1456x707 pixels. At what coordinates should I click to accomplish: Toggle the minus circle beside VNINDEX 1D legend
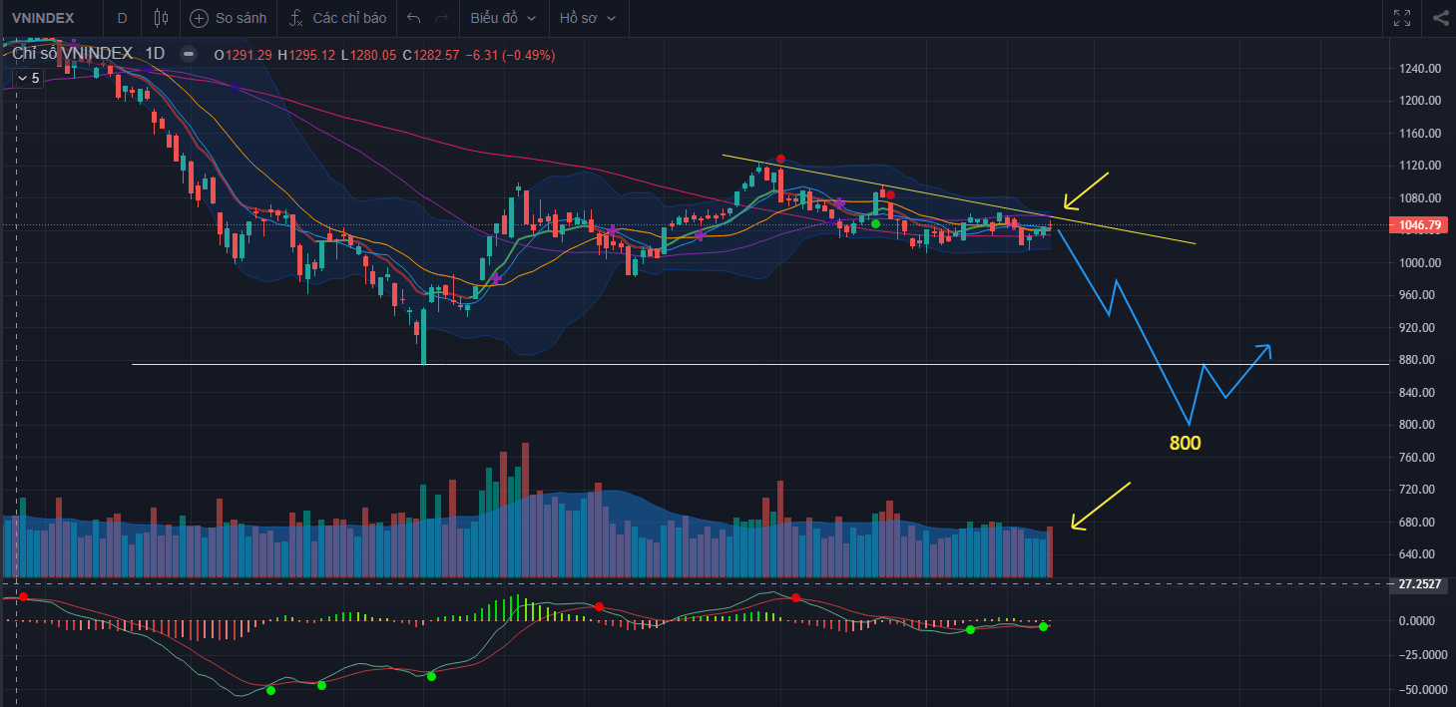[x=188, y=54]
